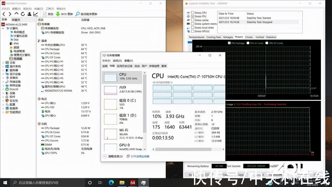Expand the Motherboard node in AIDA64 tree
This screenshot has width=332, height=187.
point(3,63)
